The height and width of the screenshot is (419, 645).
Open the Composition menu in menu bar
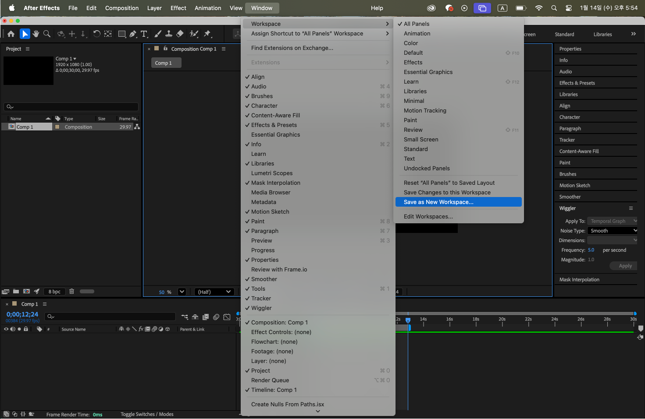pos(122,8)
